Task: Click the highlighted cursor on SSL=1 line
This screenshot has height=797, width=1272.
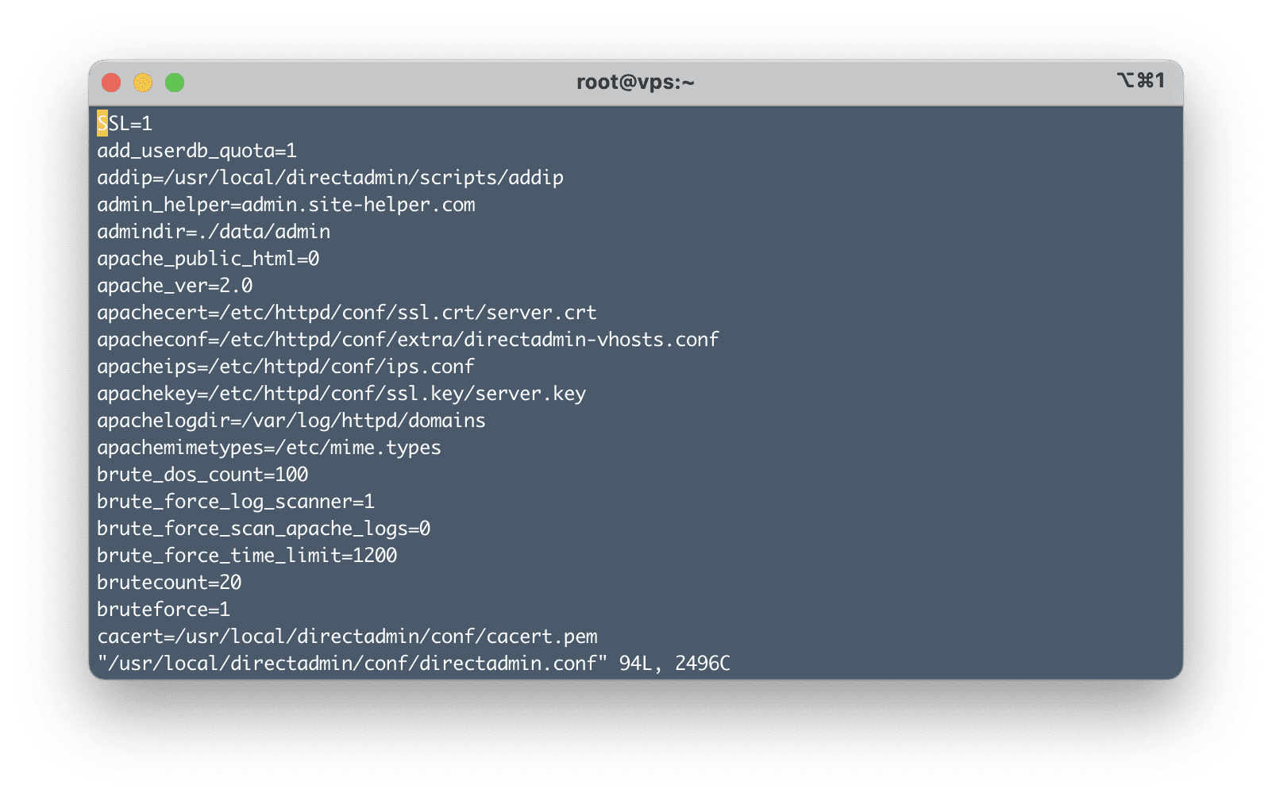Action: click(x=103, y=124)
